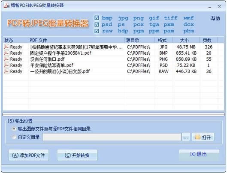
Task: Click the PDF icon beside 平安保险结算清单.pdf
Action: tap(6, 65)
